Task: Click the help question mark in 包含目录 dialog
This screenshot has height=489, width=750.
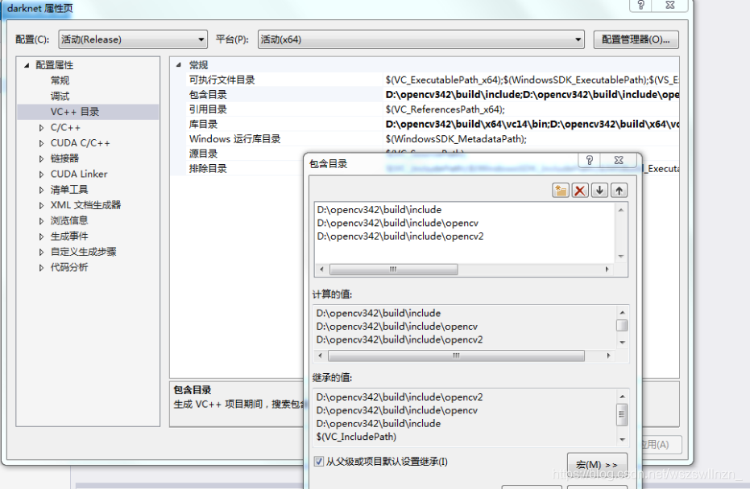Action: [590, 160]
